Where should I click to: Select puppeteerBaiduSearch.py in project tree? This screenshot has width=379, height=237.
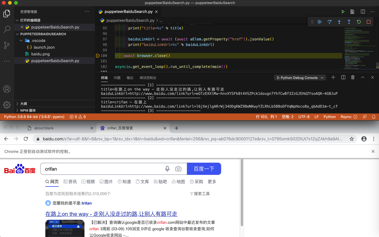pos(55,61)
